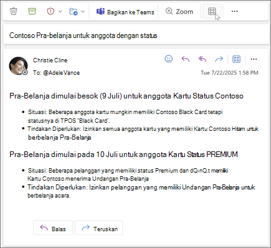
Task: Select the subject line Contoso Pra-belanja untuk anggota
Action: pyautogui.click(x=83, y=36)
